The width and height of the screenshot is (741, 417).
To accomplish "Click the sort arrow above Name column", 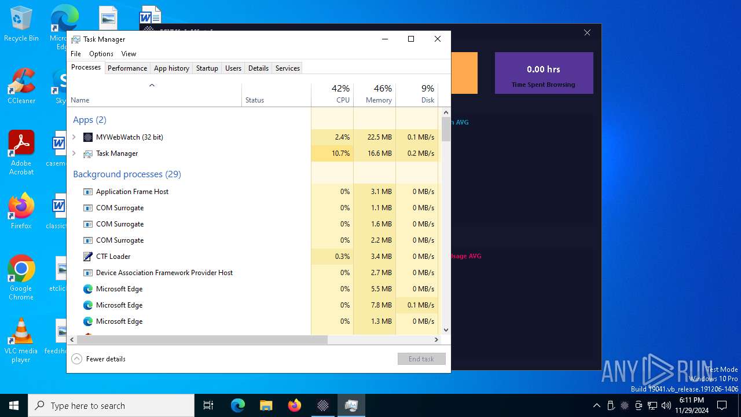I will click(x=152, y=85).
